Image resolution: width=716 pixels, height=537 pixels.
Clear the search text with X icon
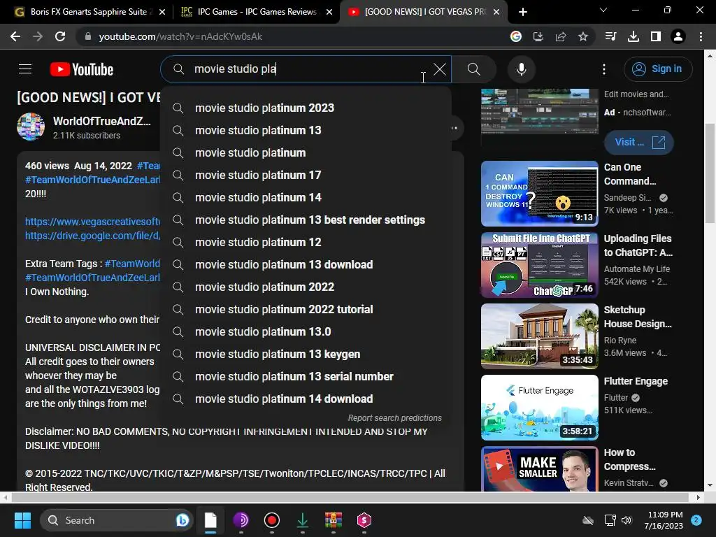[440, 69]
